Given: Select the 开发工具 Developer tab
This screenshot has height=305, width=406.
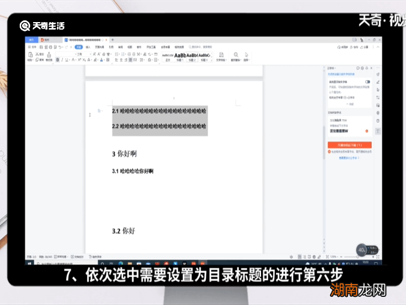Looking at the screenshot, I should click(151, 47).
